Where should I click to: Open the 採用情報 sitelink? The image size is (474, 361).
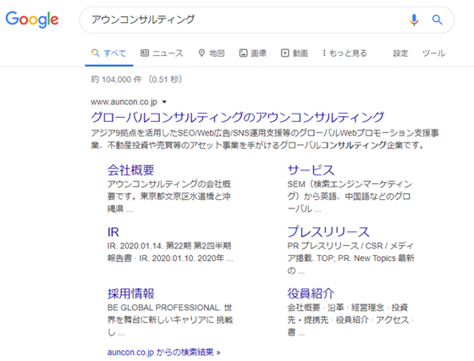(131, 294)
